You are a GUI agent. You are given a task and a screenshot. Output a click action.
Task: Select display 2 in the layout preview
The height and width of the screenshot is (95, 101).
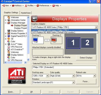click(x=87, y=43)
